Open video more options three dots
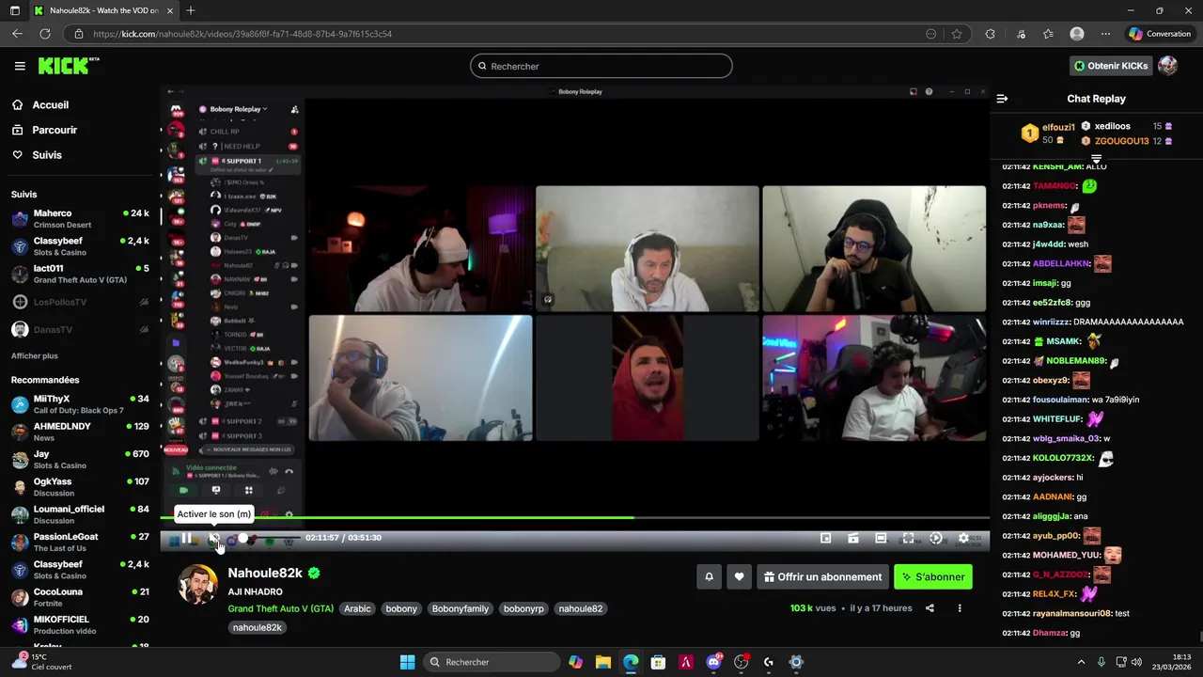 click(x=960, y=608)
